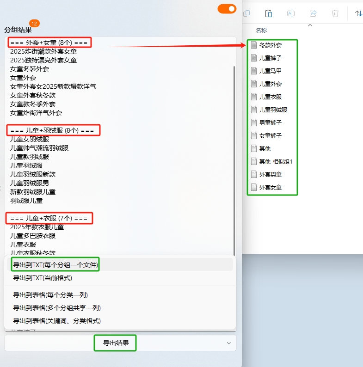Click line 新款羽绒服儿童
The height and width of the screenshot is (367, 363).
33,192
